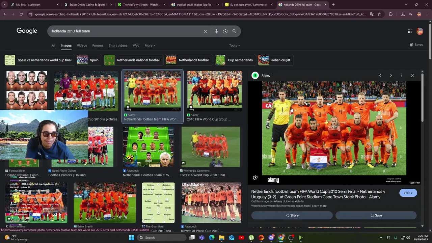
Task: Close the image preview panel
Action: (x=412, y=75)
